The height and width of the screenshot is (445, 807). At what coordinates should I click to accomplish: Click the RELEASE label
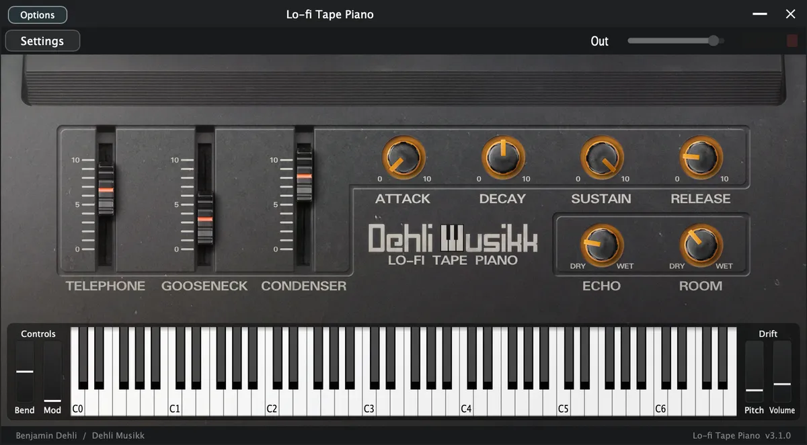[701, 198]
